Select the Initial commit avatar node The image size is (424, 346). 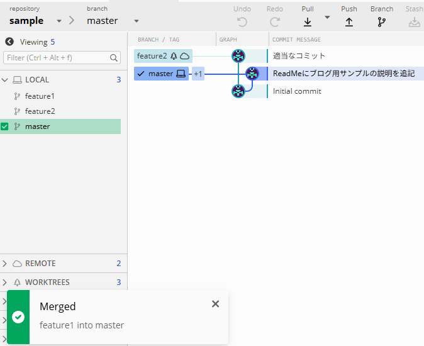pos(238,91)
